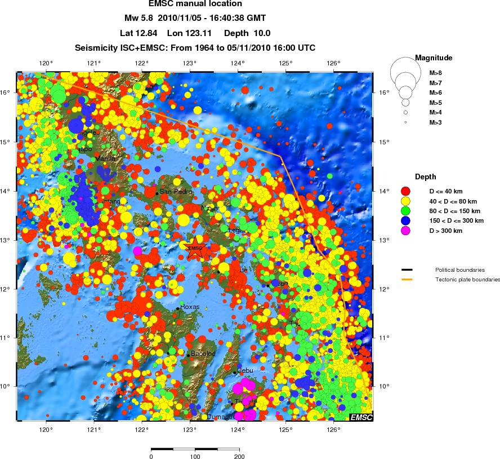500x459 pixels.
Task: Click the 'Lat 12.84' value
Action: pyautogui.click(x=139, y=33)
